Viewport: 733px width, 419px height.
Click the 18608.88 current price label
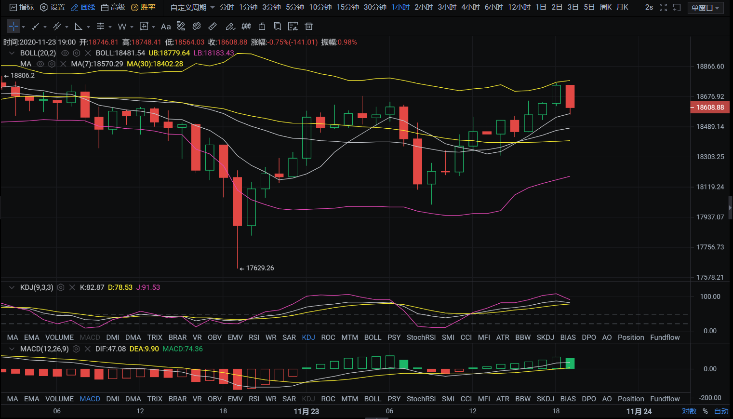click(x=709, y=108)
